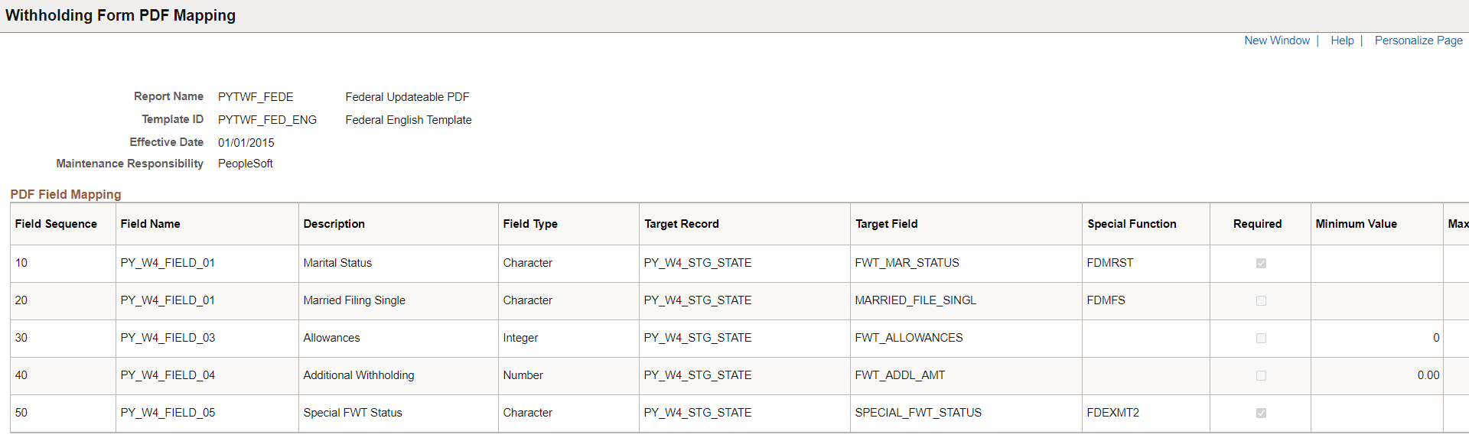Select the PY_W4_FIELD_01 field name in row 10
The height and width of the screenshot is (441, 1469).
pos(168,263)
